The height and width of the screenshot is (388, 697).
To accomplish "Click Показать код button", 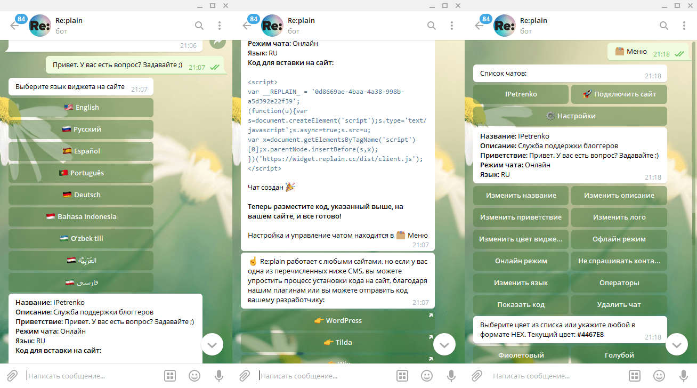I will point(521,304).
